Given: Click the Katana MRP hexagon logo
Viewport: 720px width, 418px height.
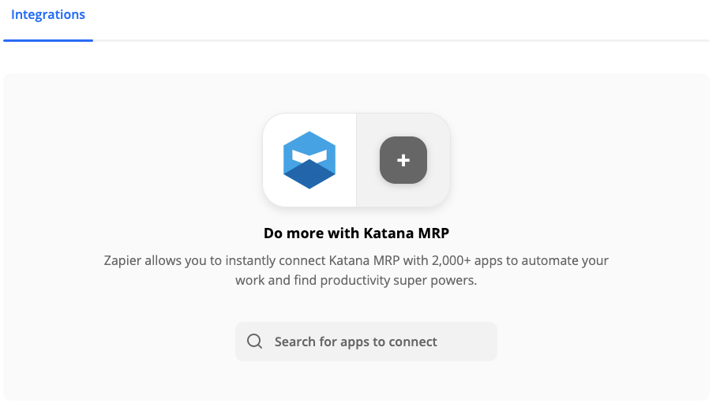Looking at the screenshot, I should [x=309, y=160].
